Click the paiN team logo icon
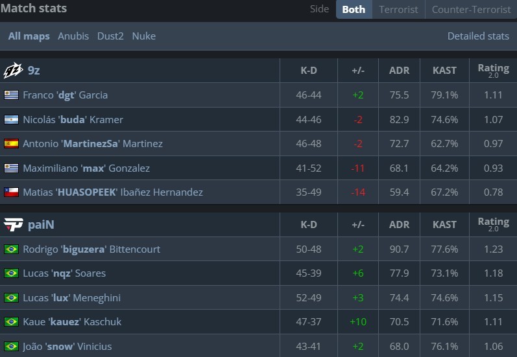Viewport: 517px width, 357px height. pyautogui.click(x=13, y=225)
